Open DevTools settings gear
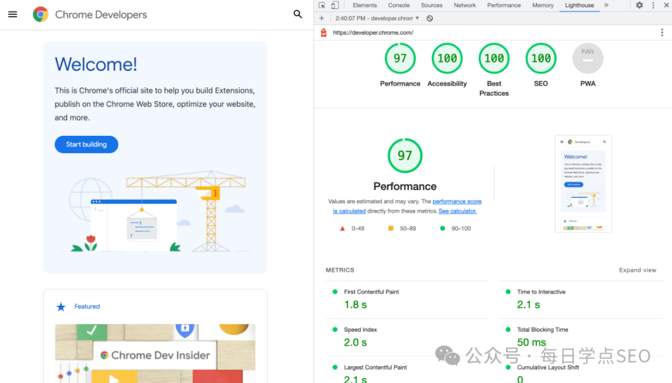Image resolution: width=672 pixels, height=383 pixels. [x=639, y=5]
